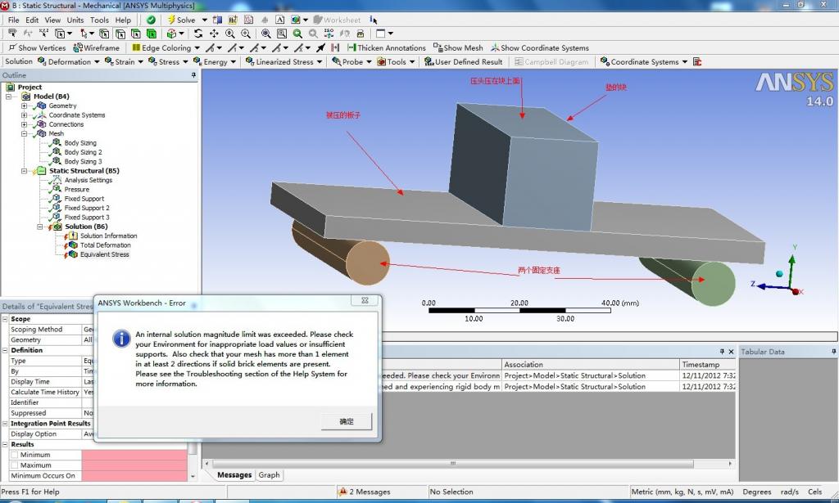This screenshot has height=503, width=839.
Task: Toggle Show Vertices in toolbar
Action: [x=35, y=47]
